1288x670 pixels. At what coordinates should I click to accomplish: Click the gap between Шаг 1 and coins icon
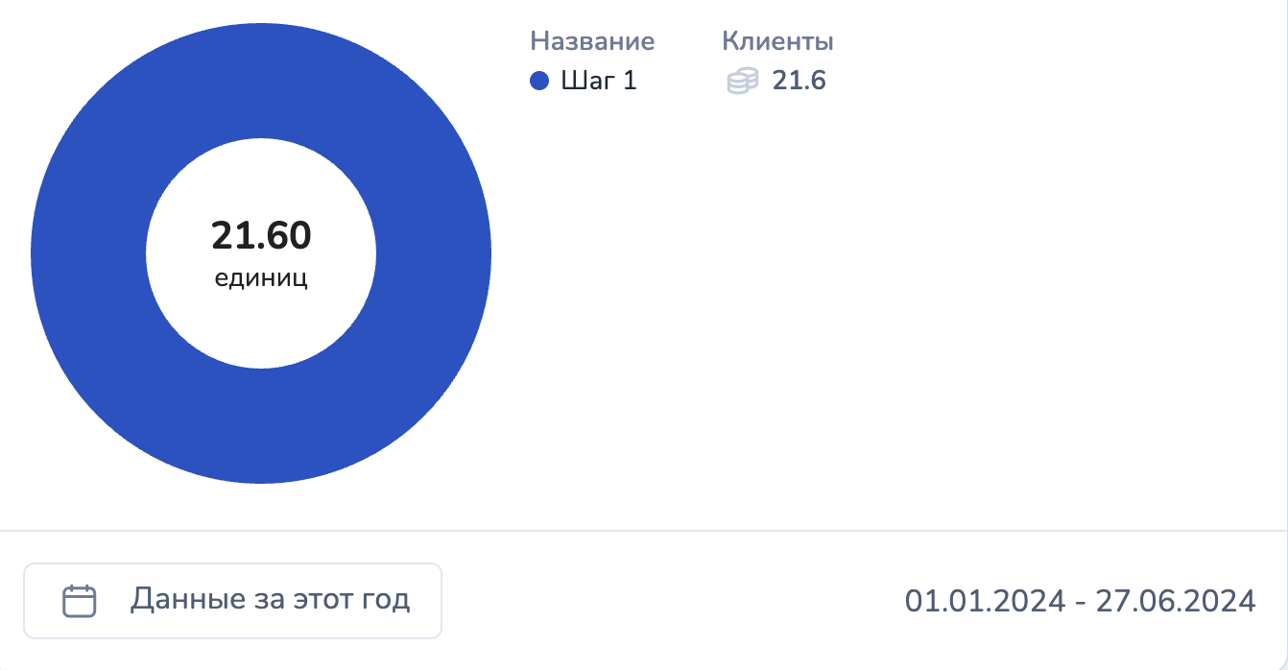point(680,81)
